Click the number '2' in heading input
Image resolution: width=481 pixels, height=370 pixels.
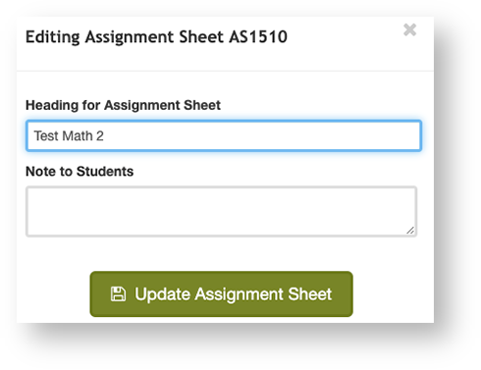point(100,135)
